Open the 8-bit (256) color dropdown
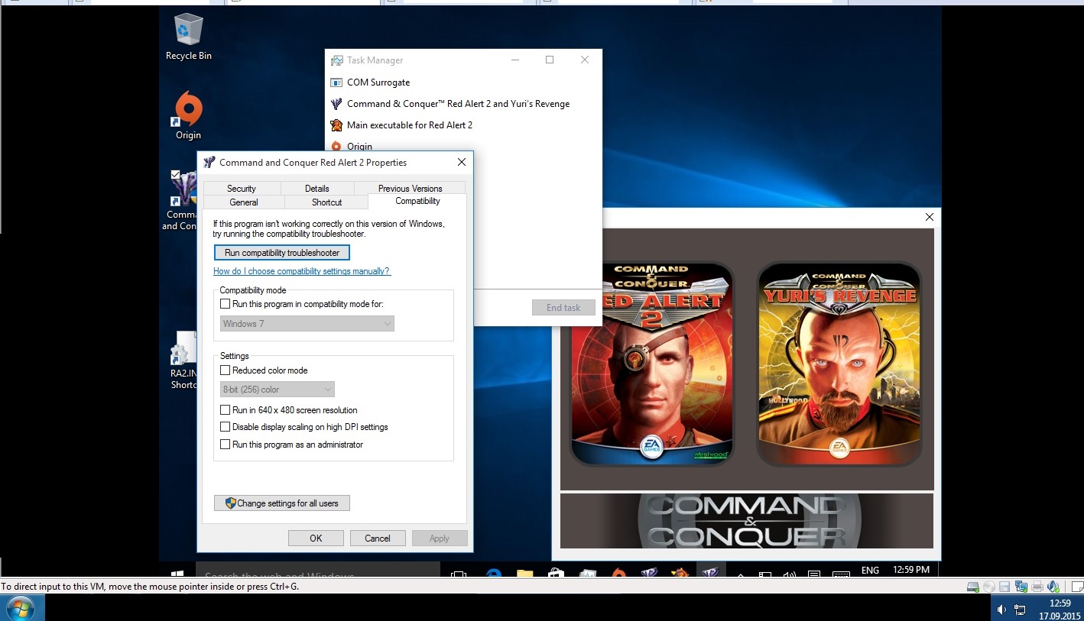Image resolution: width=1084 pixels, height=621 pixels. (x=277, y=390)
